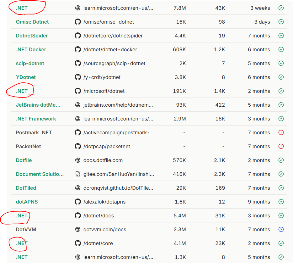Screen dimensions: 293x263
Task: Click GitHub icon for /dotnet/docs
Action: [x=78, y=215]
